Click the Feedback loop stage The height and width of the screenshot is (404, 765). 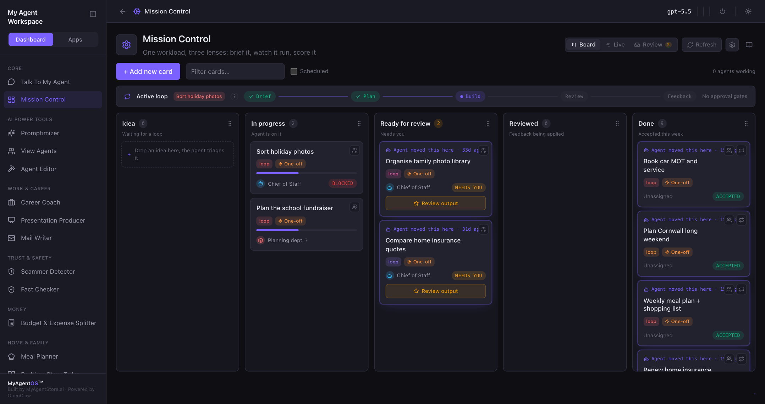click(x=679, y=96)
